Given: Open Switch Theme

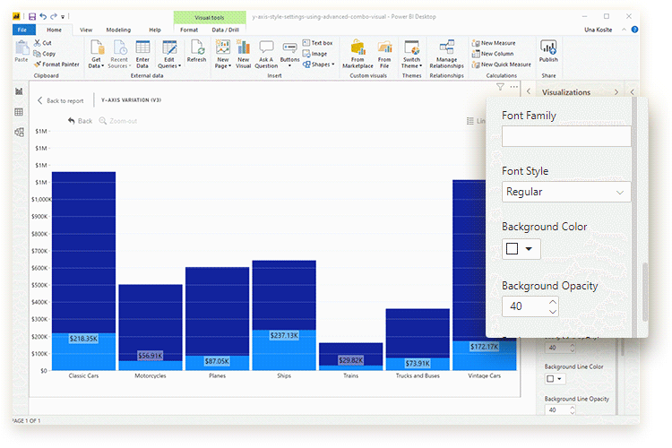Looking at the screenshot, I should pyautogui.click(x=411, y=54).
